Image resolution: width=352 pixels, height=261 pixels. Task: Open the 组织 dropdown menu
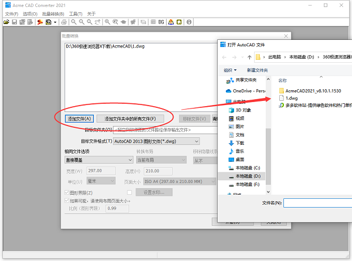click(x=230, y=70)
